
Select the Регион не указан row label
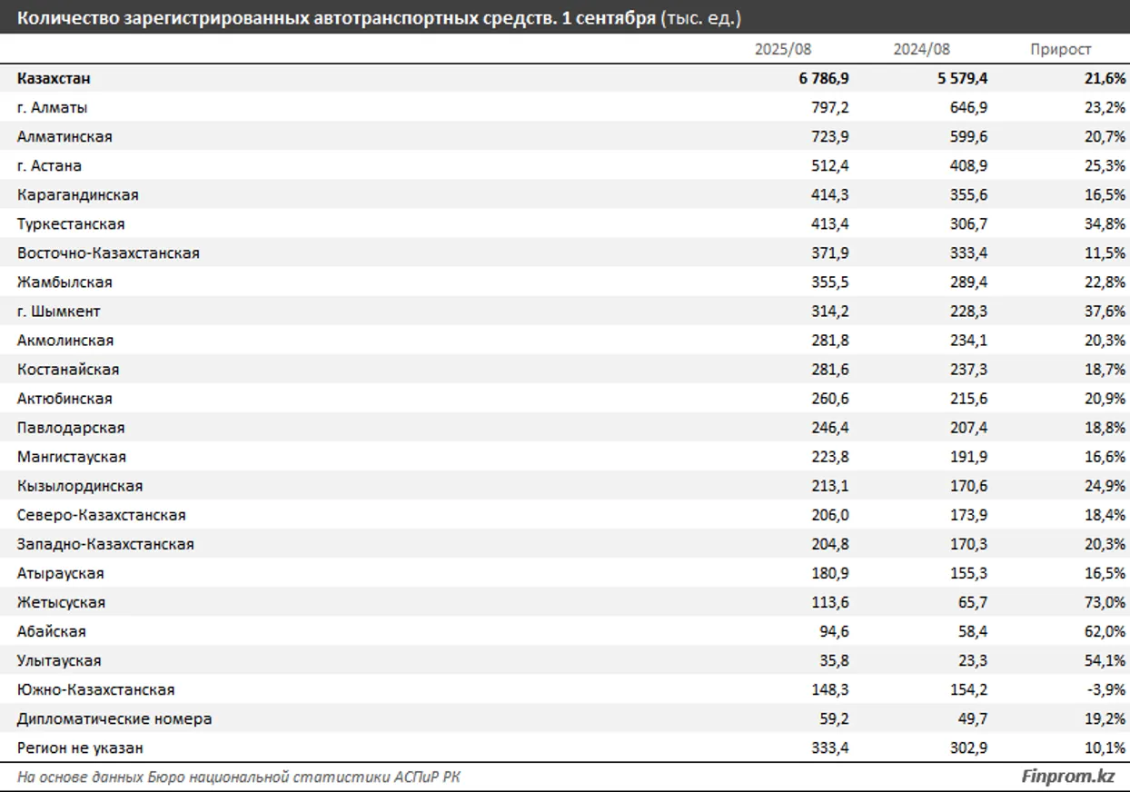80,747
